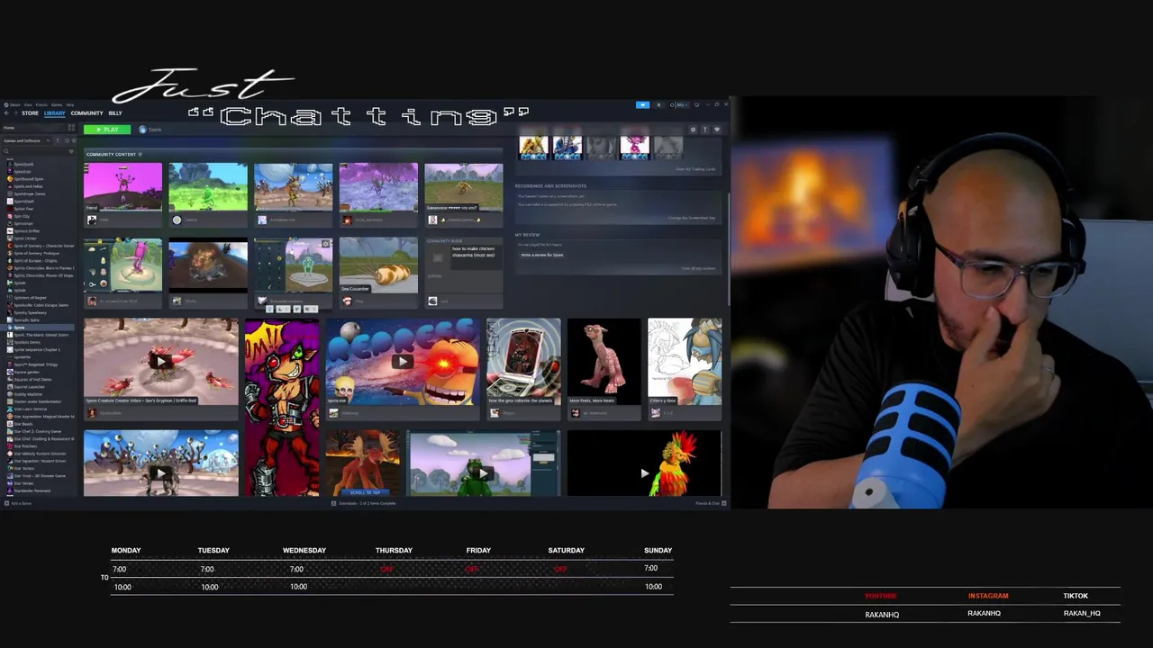This screenshot has width=1153, height=648.
Task: Select Squirrel Launcher in the games list
Action: (x=26, y=387)
